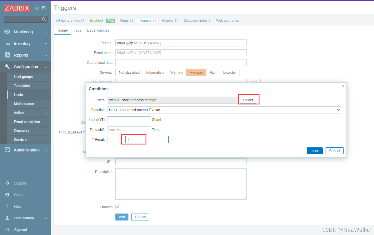Image resolution: width=374 pixels, height=235 pixels.
Task: Click the Description text area
Action: (x=181, y=184)
